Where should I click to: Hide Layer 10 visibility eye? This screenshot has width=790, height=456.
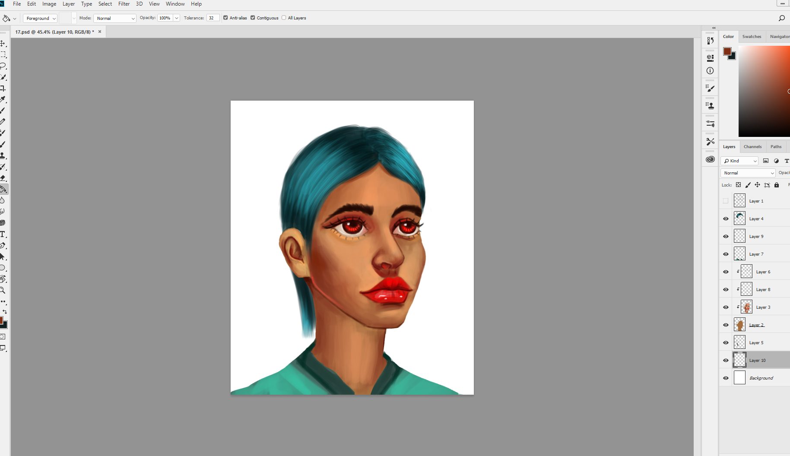[726, 360]
